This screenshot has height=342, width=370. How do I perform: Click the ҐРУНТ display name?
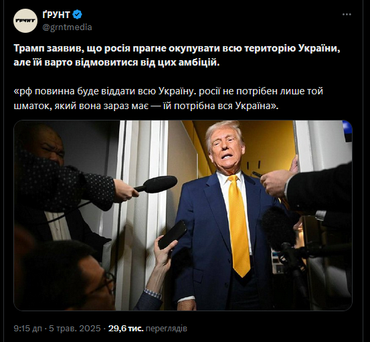click(x=56, y=15)
